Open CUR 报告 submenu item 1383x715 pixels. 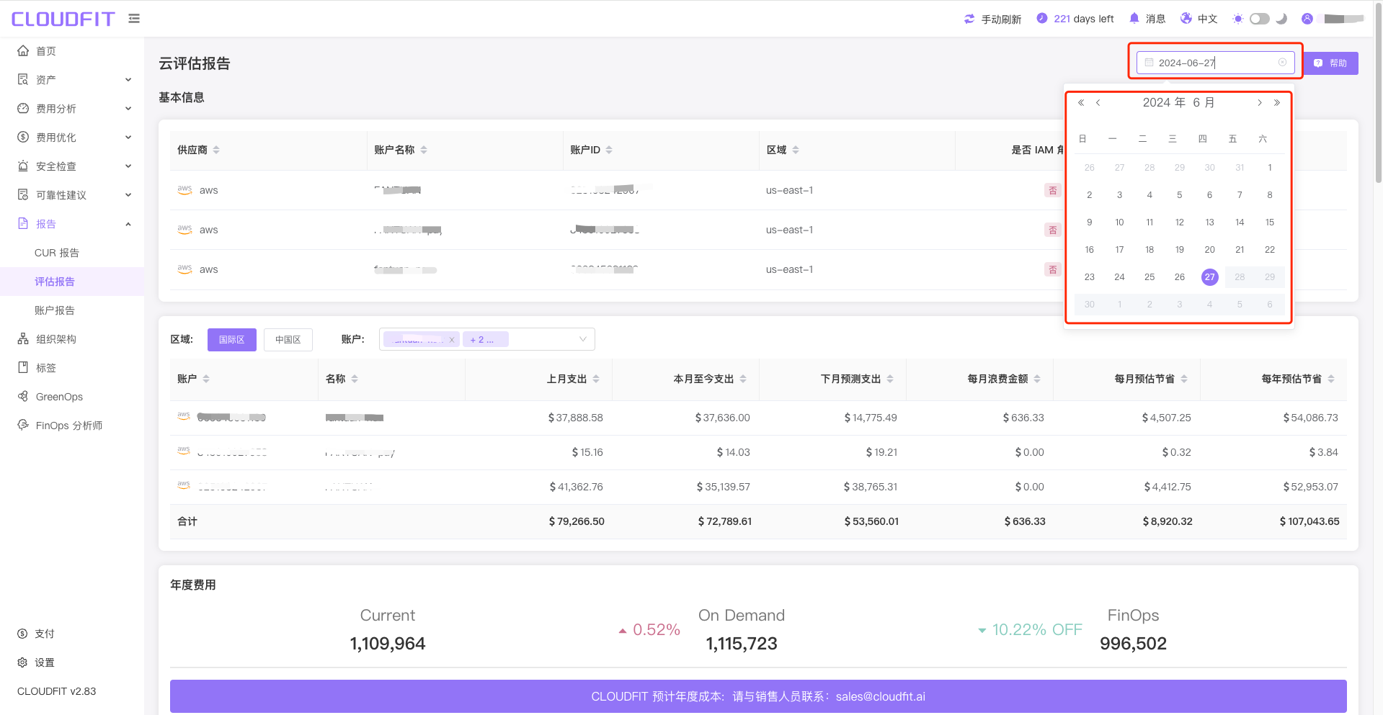click(72, 253)
